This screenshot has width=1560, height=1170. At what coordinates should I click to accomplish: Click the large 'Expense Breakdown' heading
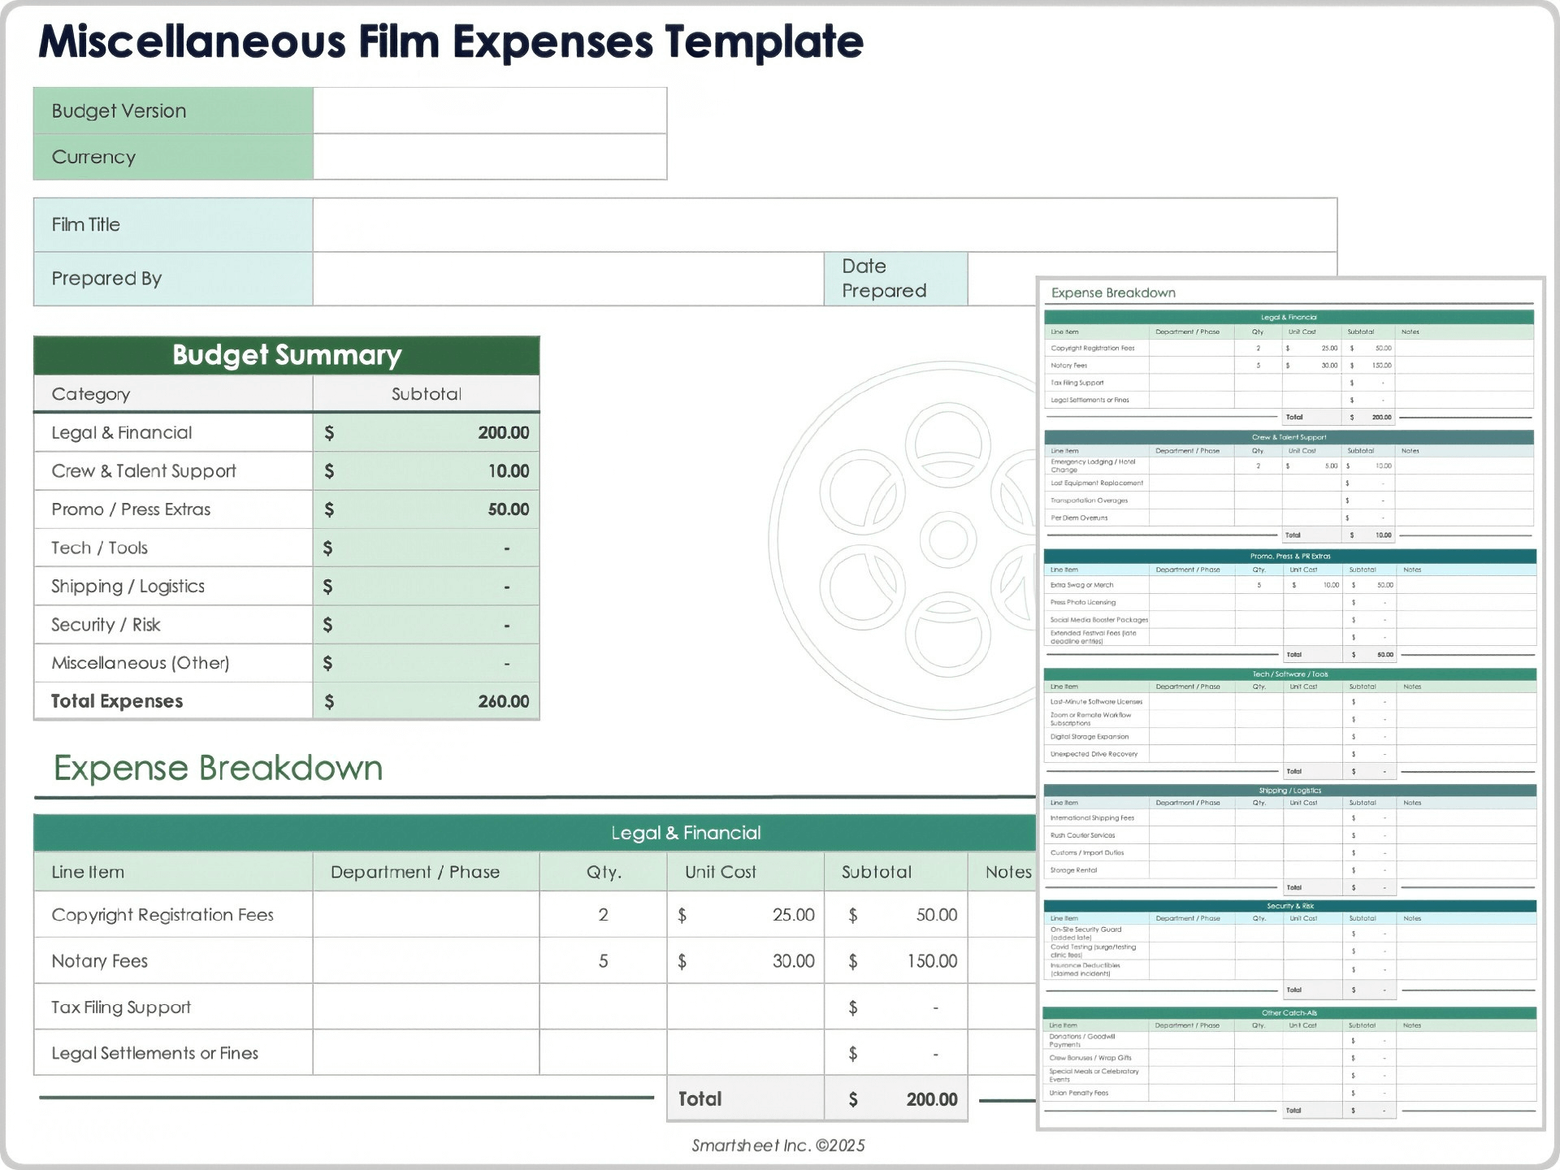218,768
